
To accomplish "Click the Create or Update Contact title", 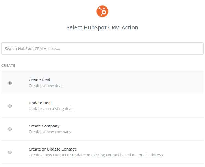I will [52, 149].
